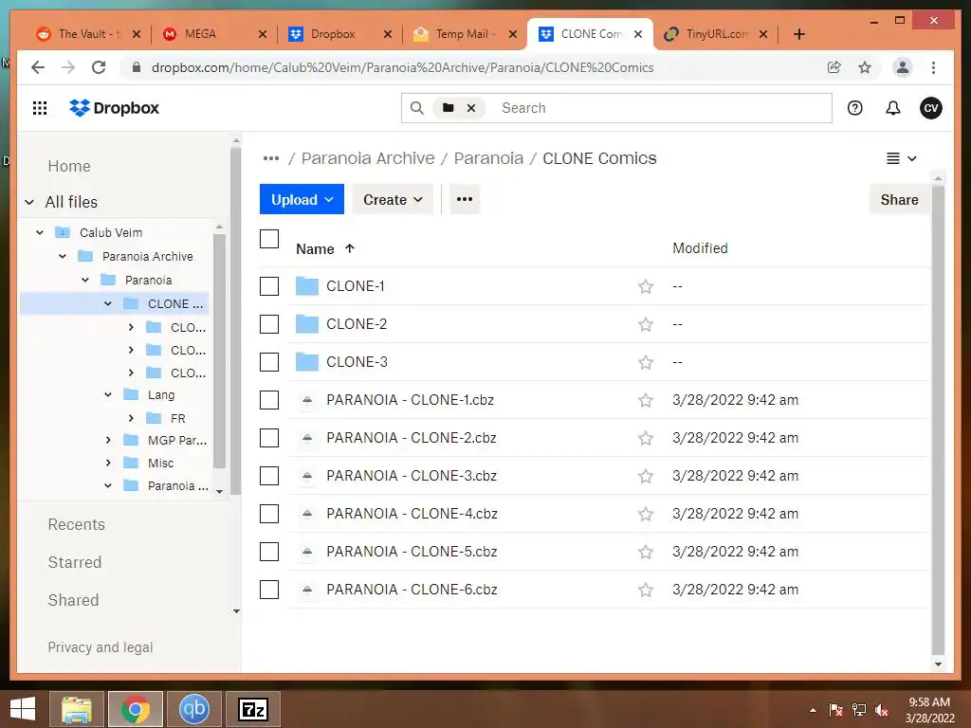
Task: Open the notifications bell
Action: (x=892, y=108)
